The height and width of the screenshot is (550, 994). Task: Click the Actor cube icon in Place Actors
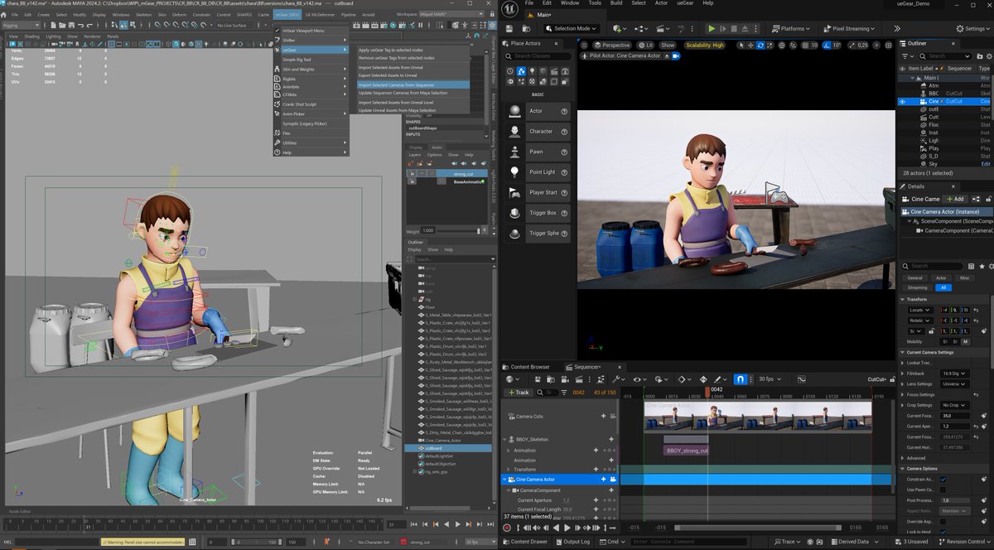pyautogui.click(x=515, y=111)
